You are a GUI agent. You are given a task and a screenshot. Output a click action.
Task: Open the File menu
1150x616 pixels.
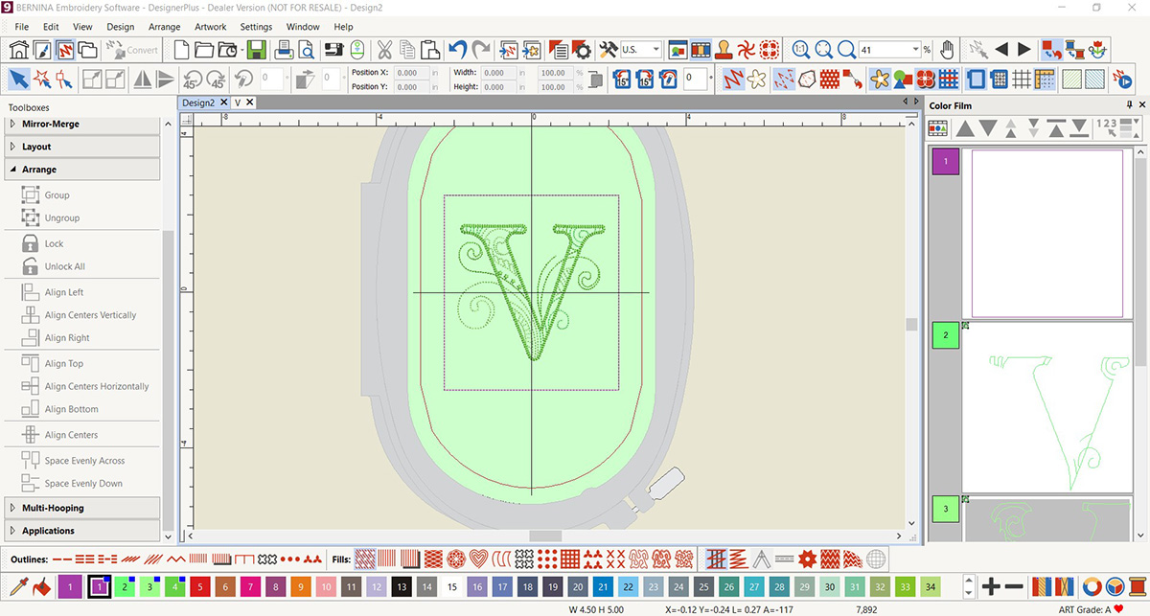pos(22,27)
